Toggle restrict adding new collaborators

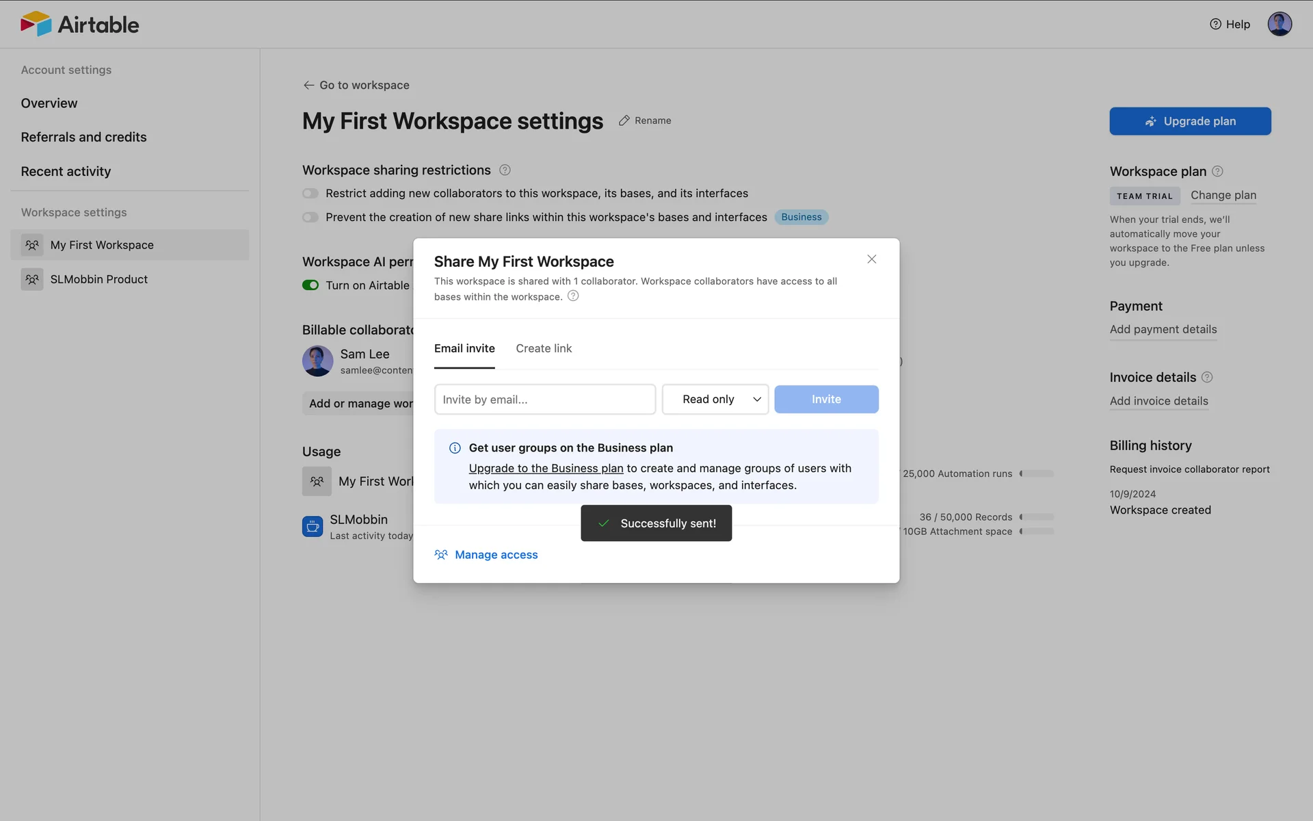[310, 194]
